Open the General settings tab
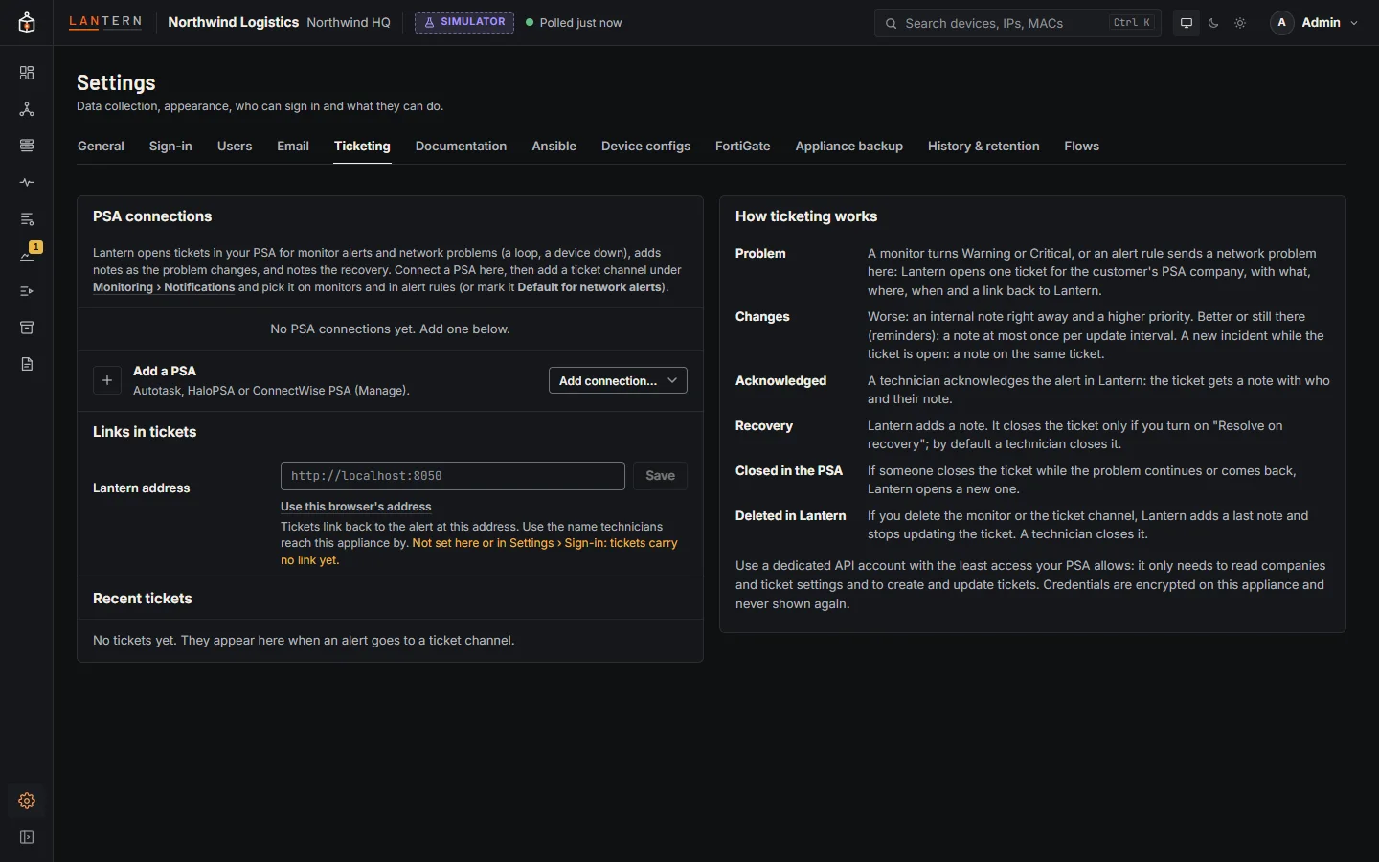This screenshot has width=1379, height=862. click(x=101, y=146)
